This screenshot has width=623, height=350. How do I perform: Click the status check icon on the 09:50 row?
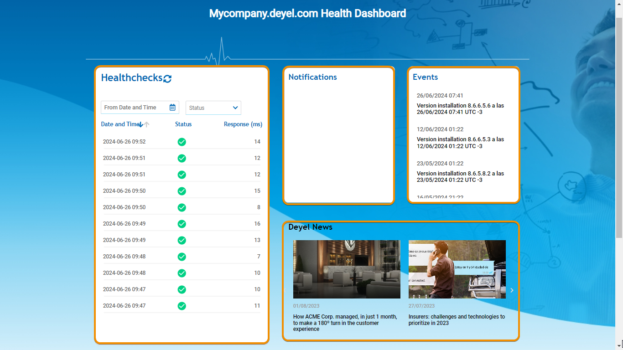pos(182,191)
